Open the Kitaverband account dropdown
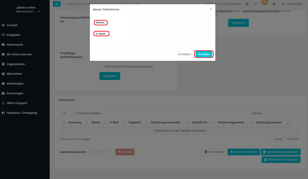 pyautogui.click(x=28, y=12)
